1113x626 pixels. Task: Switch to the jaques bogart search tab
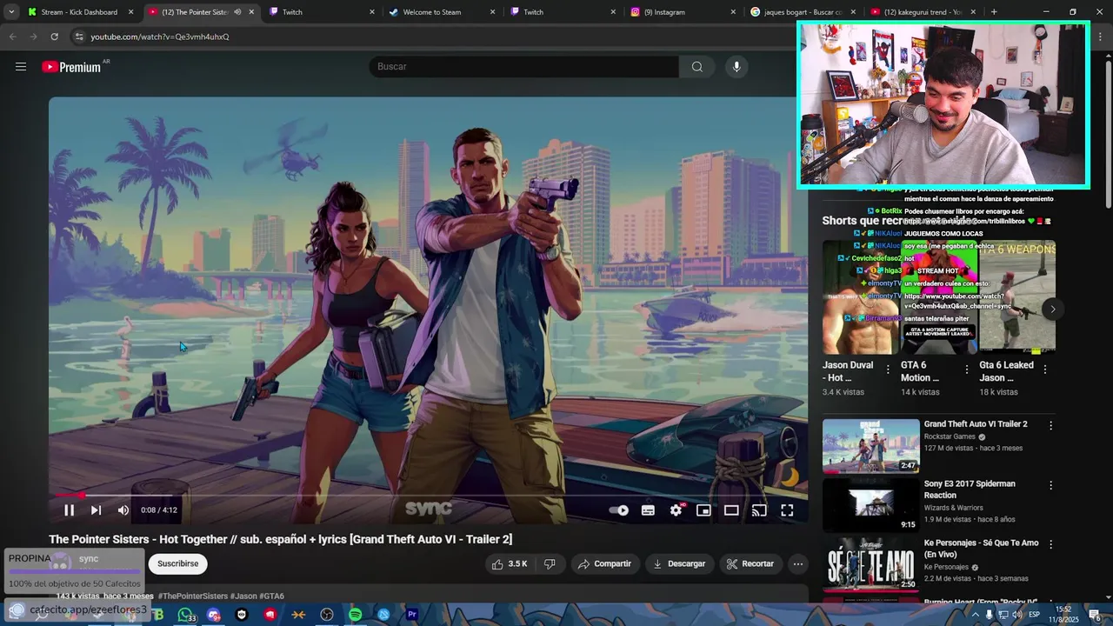[x=802, y=12]
